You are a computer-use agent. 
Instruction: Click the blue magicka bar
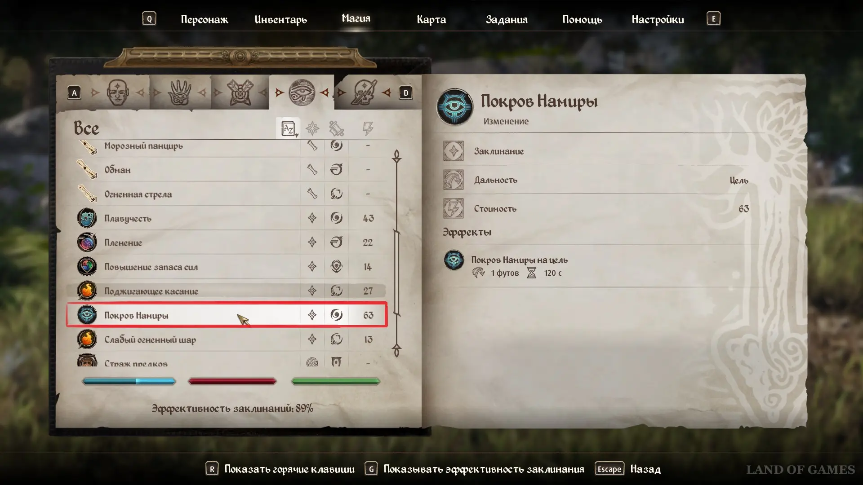[129, 381]
